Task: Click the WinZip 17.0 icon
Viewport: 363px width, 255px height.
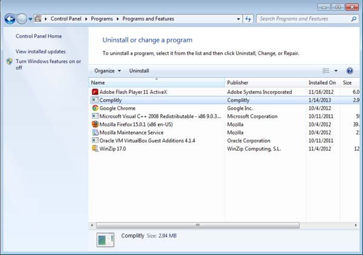Action: pos(95,148)
